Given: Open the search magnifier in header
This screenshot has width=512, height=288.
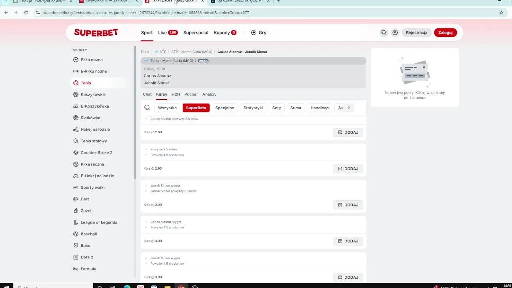Looking at the screenshot, I should (x=384, y=33).
